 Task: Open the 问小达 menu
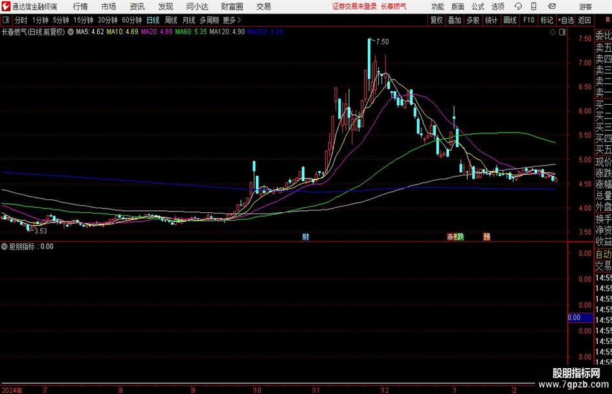coord(198,6)
